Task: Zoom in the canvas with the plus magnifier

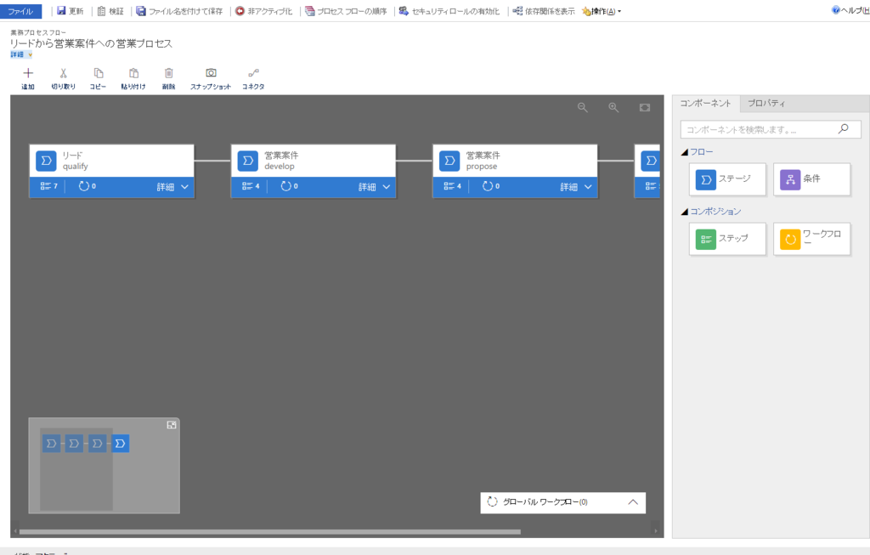Action: (613, 108)
